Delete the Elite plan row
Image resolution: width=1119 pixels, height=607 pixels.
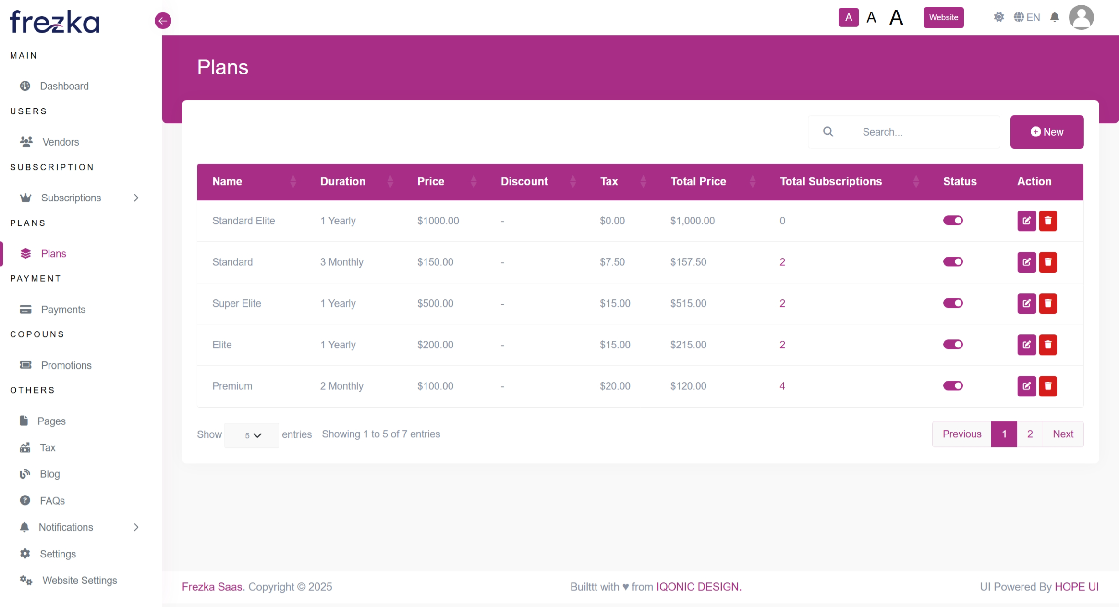[1048, 345]
